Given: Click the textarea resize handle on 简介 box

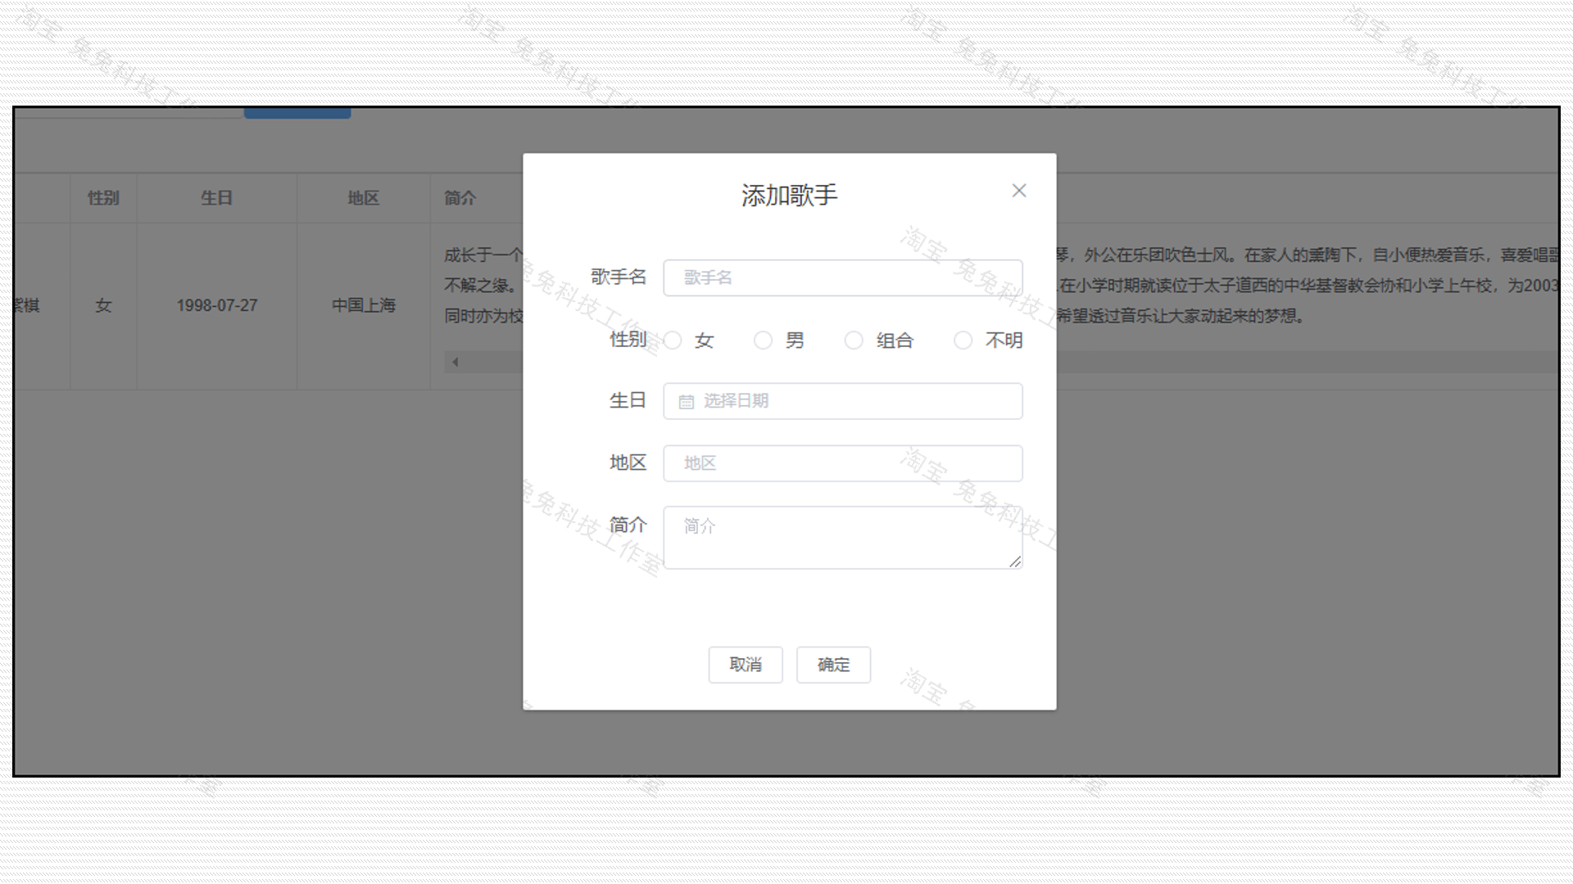Looking at the screenshot, I should tap(1016, 562).
